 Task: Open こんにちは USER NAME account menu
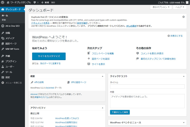[171, 2]
